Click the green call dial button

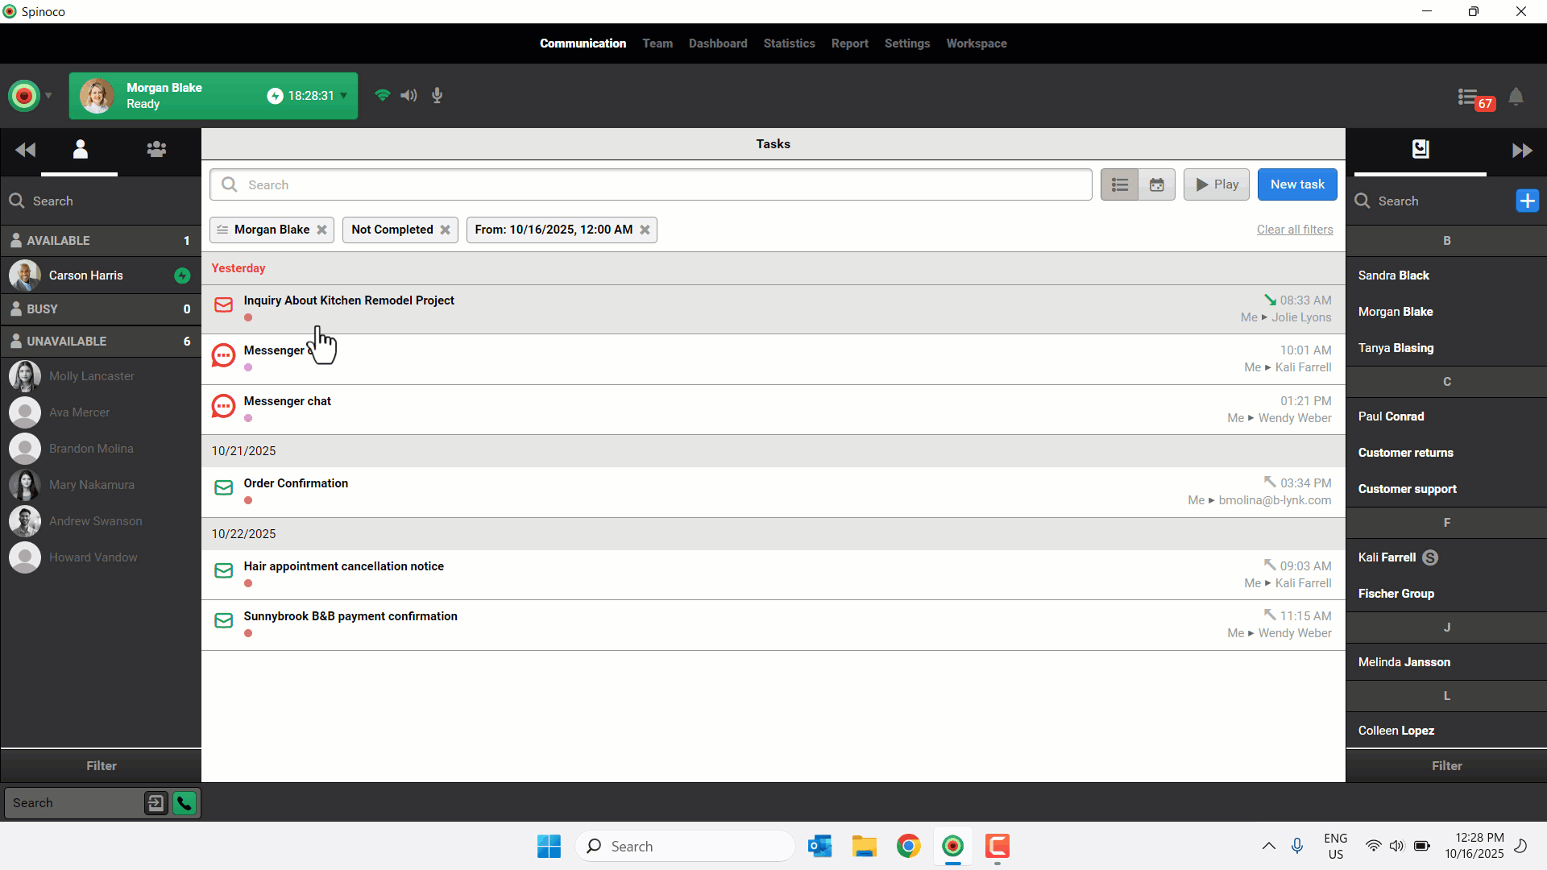(x=185, y=803)
